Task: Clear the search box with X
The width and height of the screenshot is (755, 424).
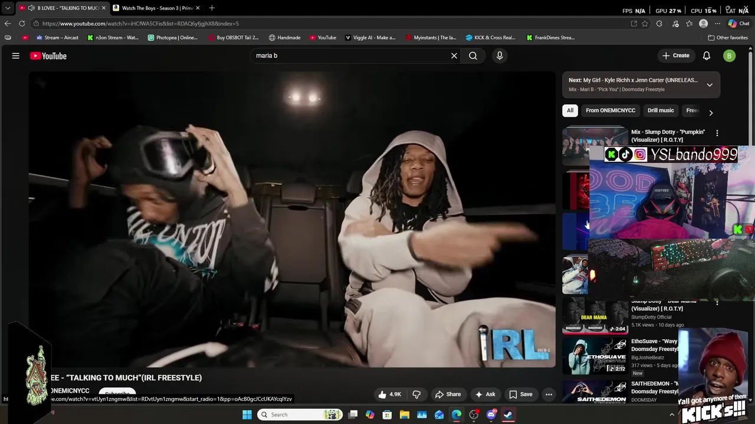Action: pyautogui.click(x=454, y=55)
